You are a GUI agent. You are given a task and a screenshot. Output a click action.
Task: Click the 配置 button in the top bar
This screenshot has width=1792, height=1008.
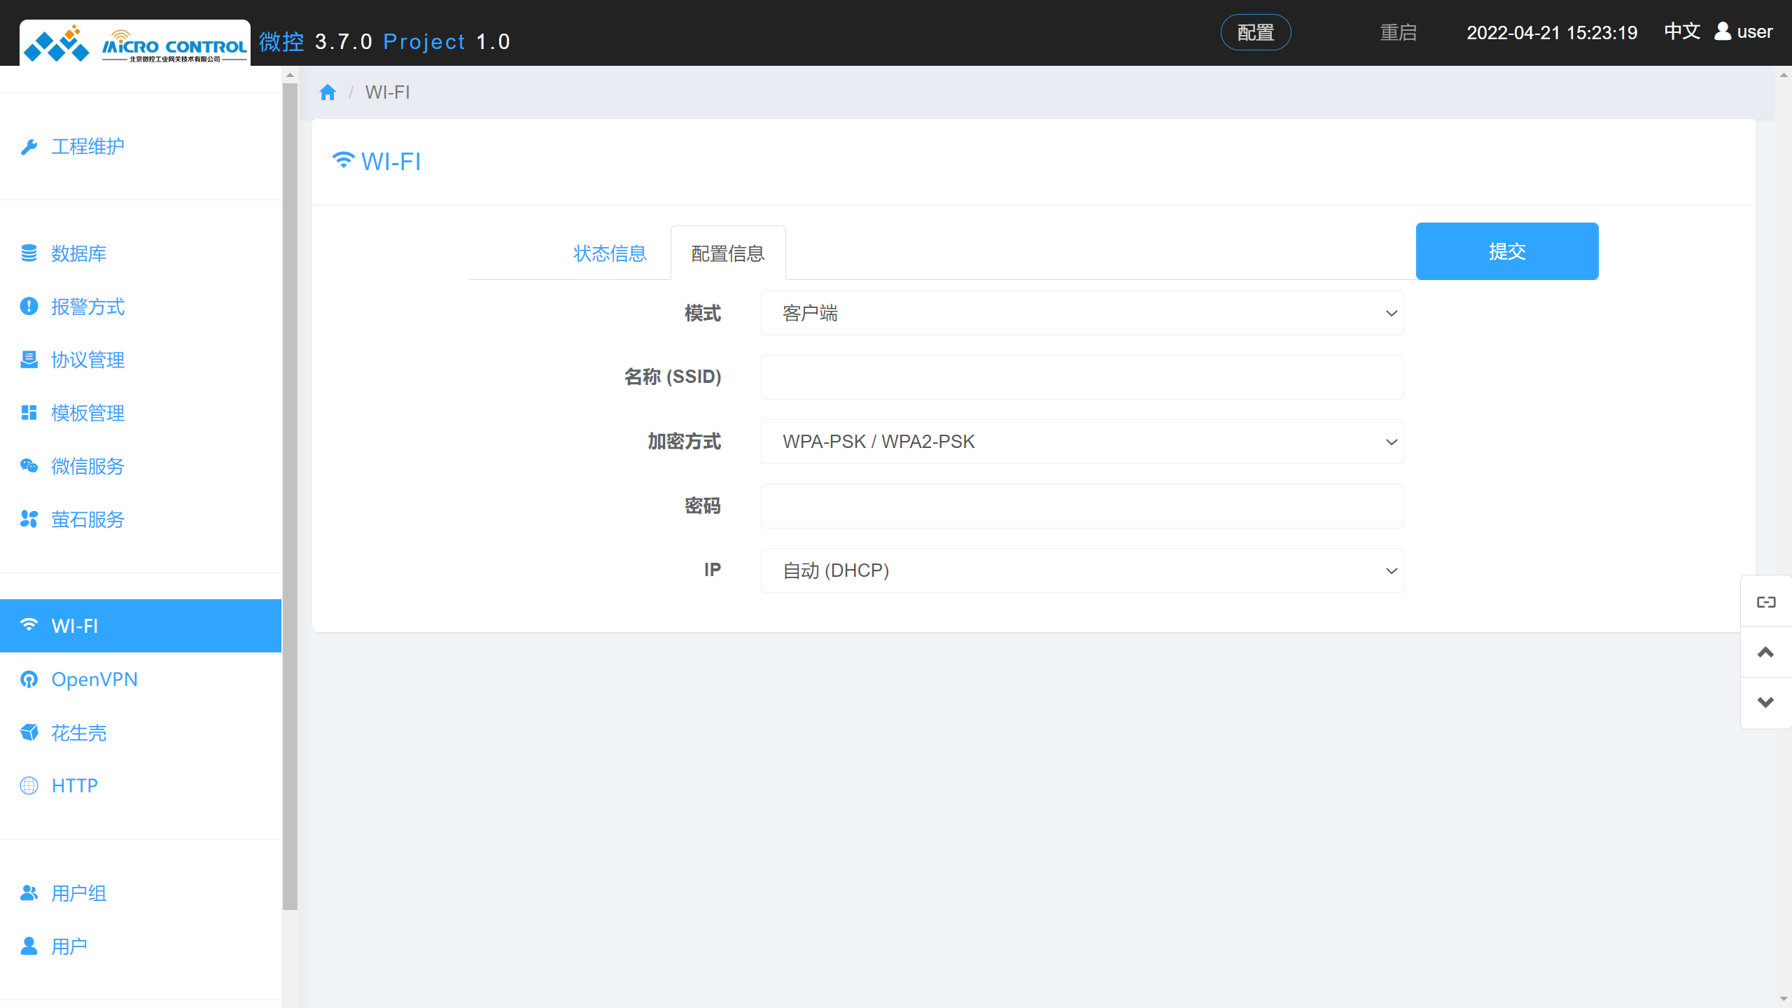click(1256, 32)
